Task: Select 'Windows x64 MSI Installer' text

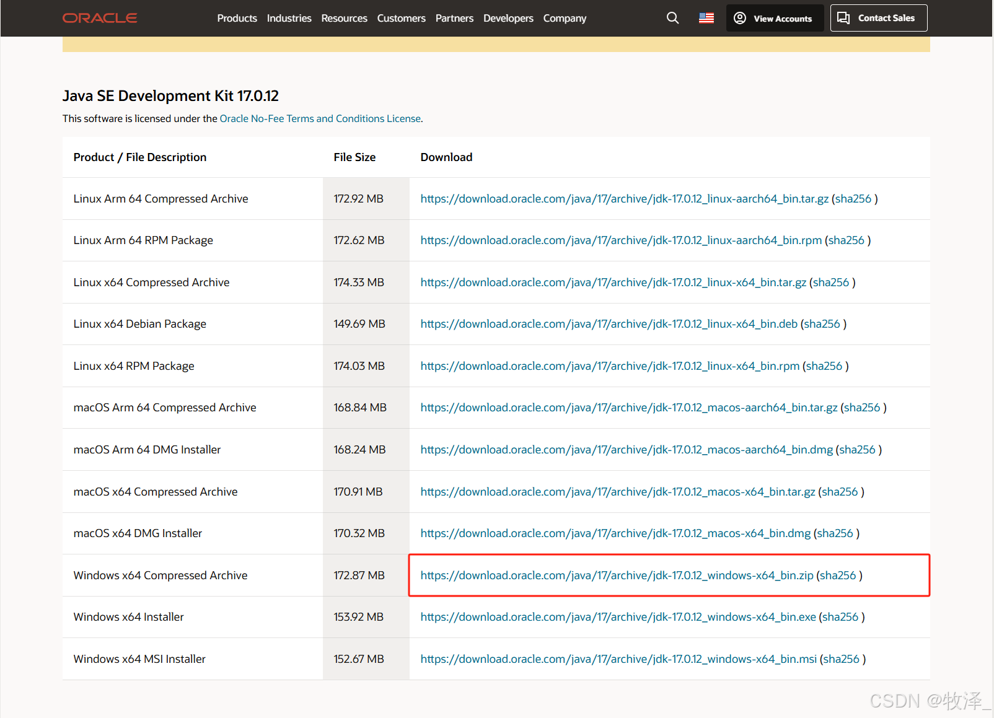Action: [139, 659]
